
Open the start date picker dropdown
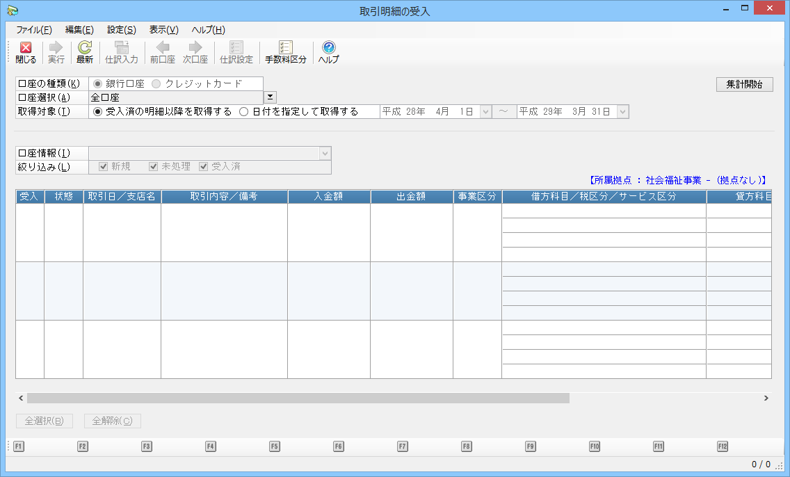[x=486, y=111]
